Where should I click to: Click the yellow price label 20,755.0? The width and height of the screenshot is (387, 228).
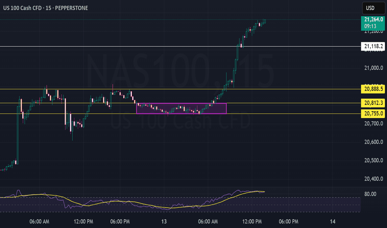click(x=373, y=114)
